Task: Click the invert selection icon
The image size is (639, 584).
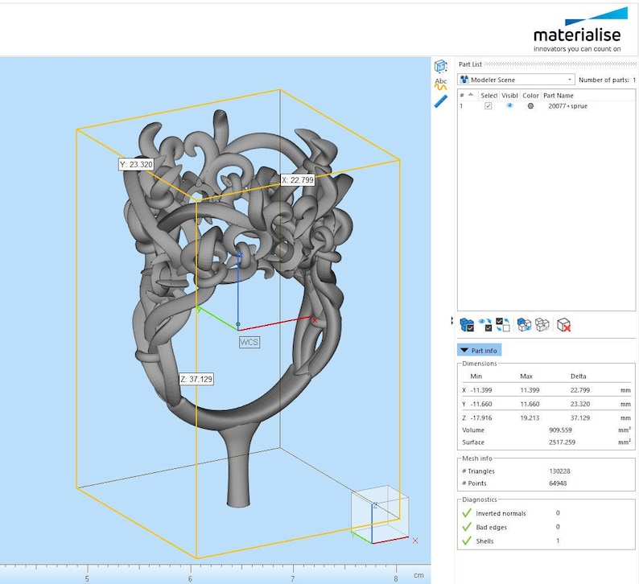Action: (x=503, y=325)
